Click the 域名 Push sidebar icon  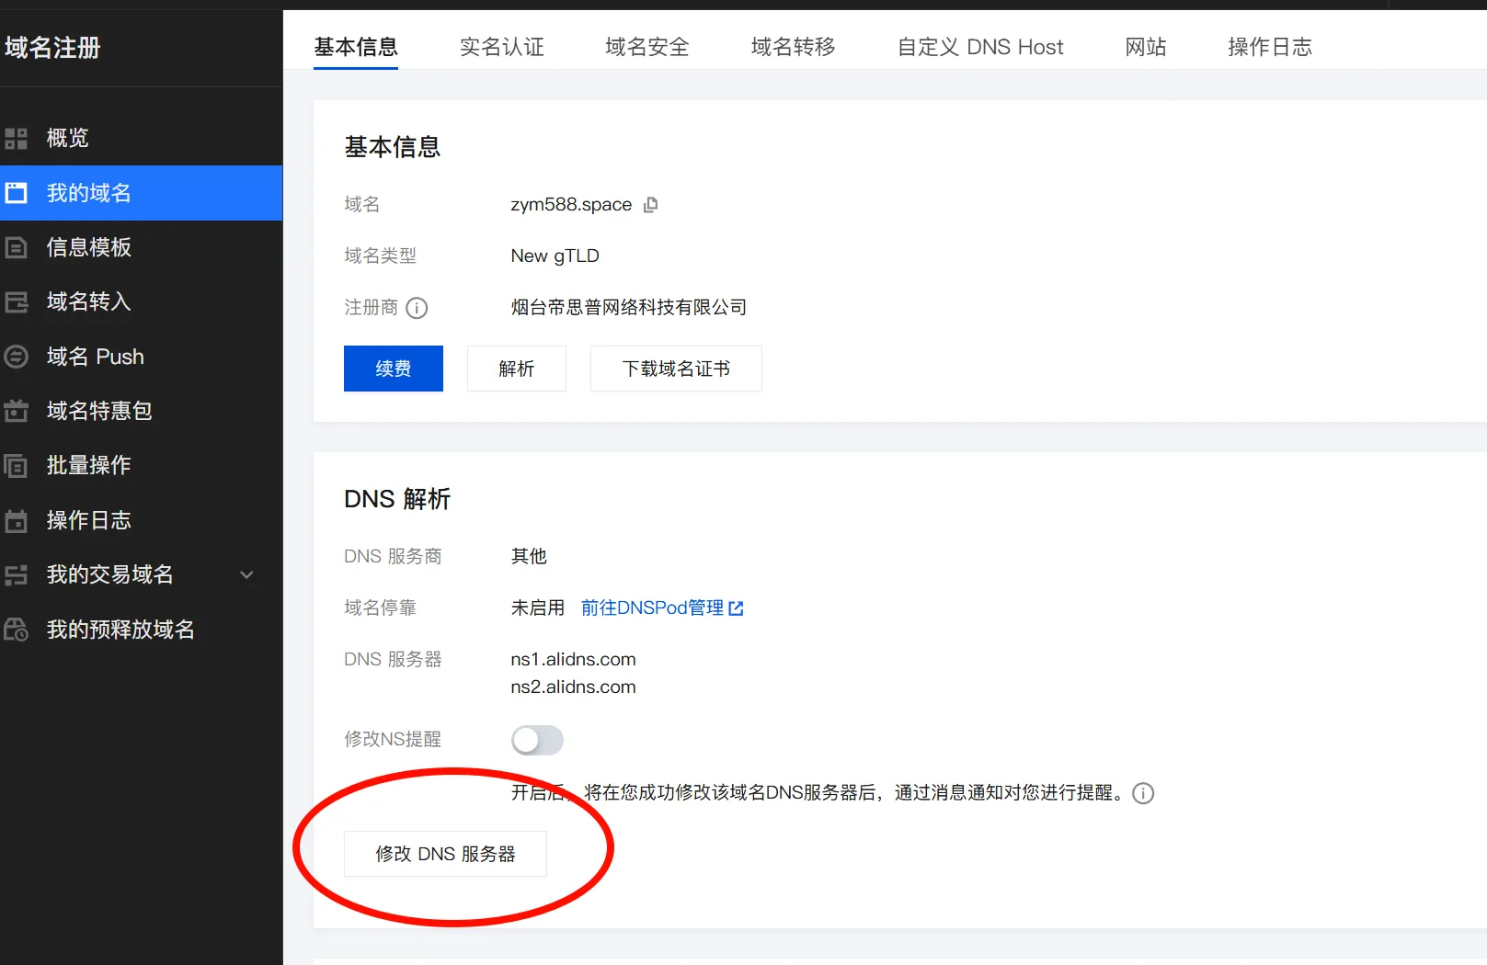pos(17,357)
